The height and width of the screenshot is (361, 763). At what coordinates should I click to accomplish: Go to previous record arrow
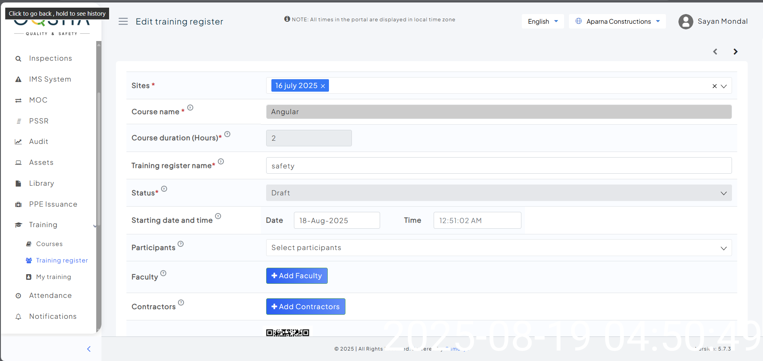pyautogui.click(x=715, y=51)
